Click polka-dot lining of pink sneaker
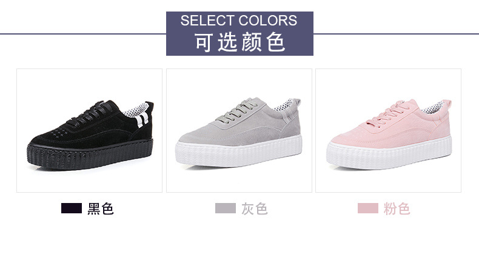Screen dimensions: 479x263 [432, 107]
